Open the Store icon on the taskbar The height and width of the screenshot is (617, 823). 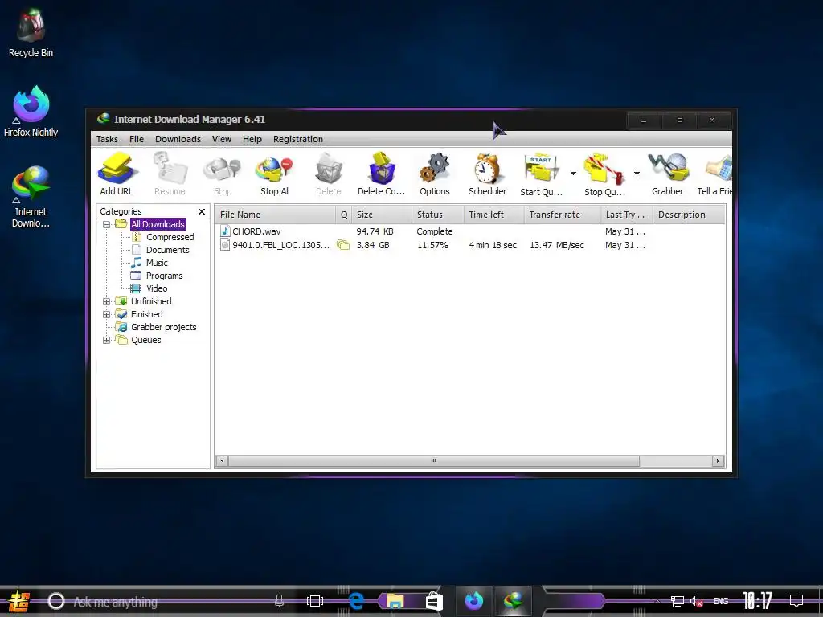click(433, 601)
